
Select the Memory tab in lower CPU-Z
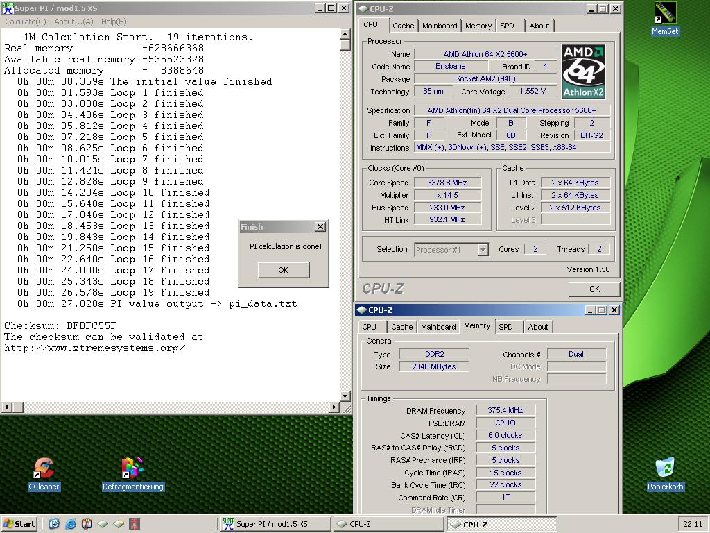pos(477,326)
